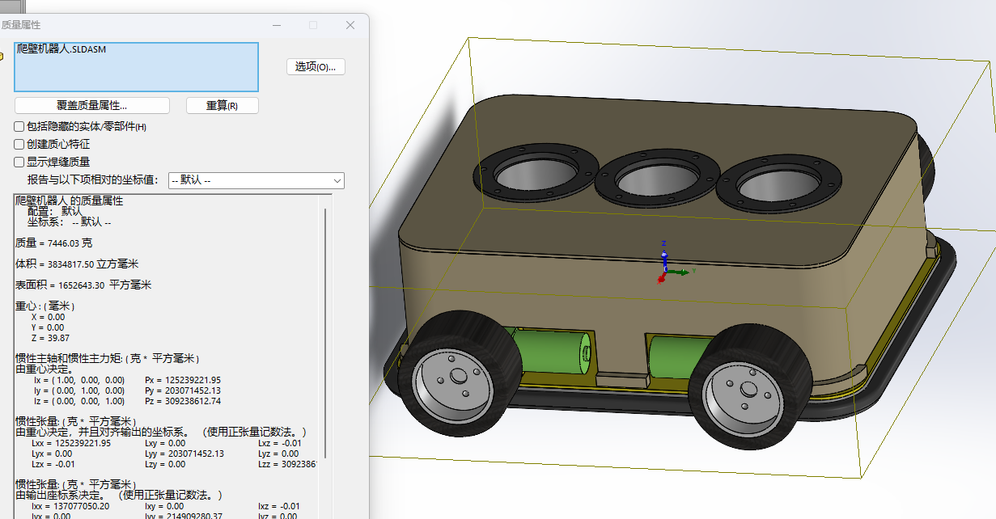This screenshot has width=996, height=519.
Task: Click the results pane vertical scrollbar
Action: click(x=325, y=331)
